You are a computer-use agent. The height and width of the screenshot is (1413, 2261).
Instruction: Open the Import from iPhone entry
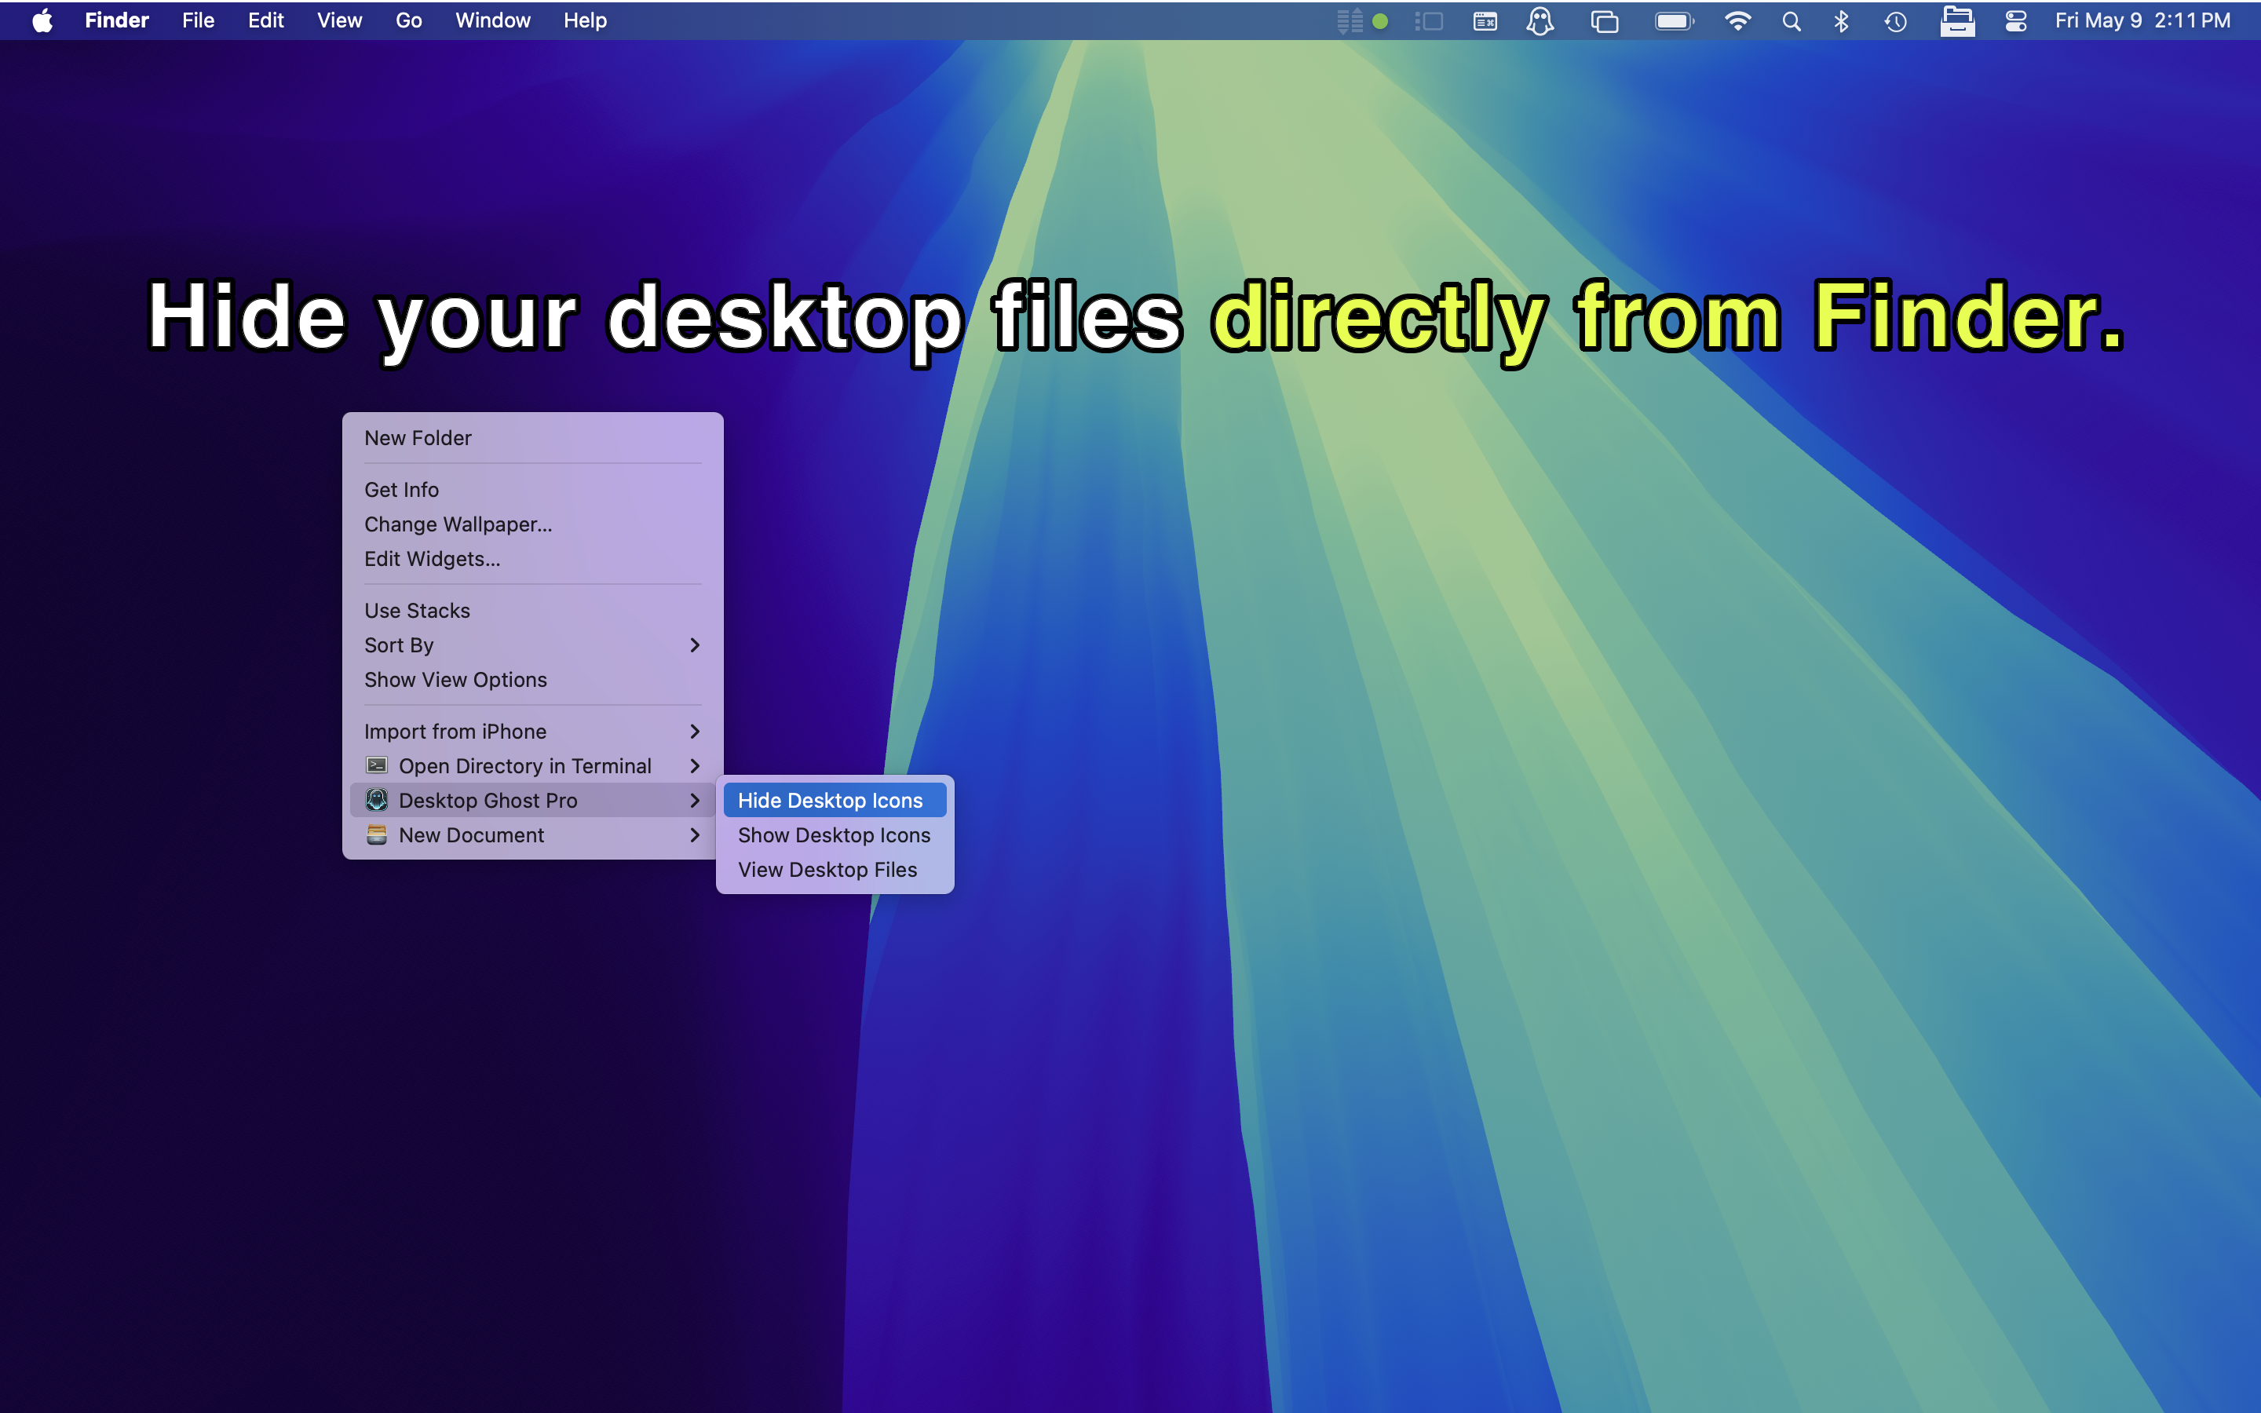[x=532, y=731]
